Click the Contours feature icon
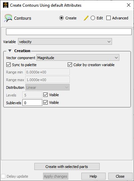 pos(8,18)
